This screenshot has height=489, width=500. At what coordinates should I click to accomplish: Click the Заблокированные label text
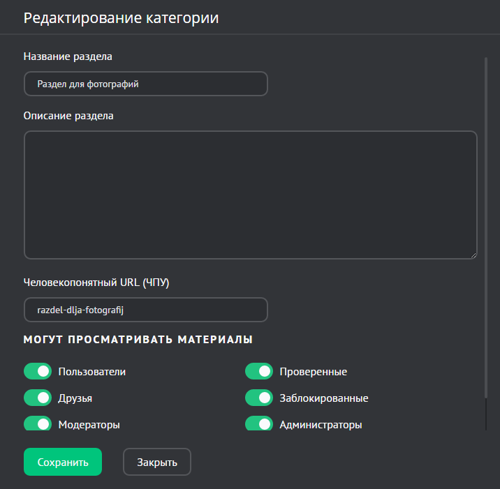pyautogui.click(x=323, y=398)
